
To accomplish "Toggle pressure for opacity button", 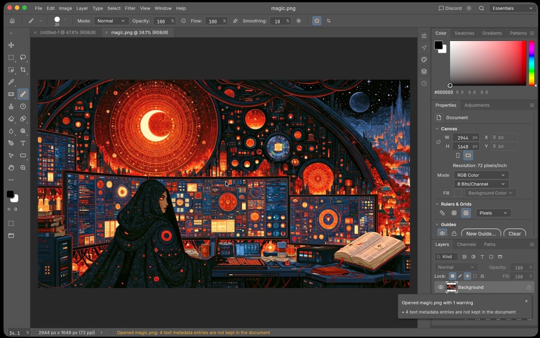I will tap(183, 21).
